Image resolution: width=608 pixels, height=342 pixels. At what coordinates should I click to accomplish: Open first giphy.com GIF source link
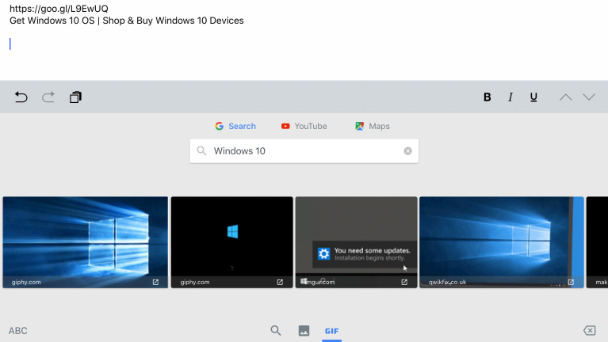click(x=155, y=282)
